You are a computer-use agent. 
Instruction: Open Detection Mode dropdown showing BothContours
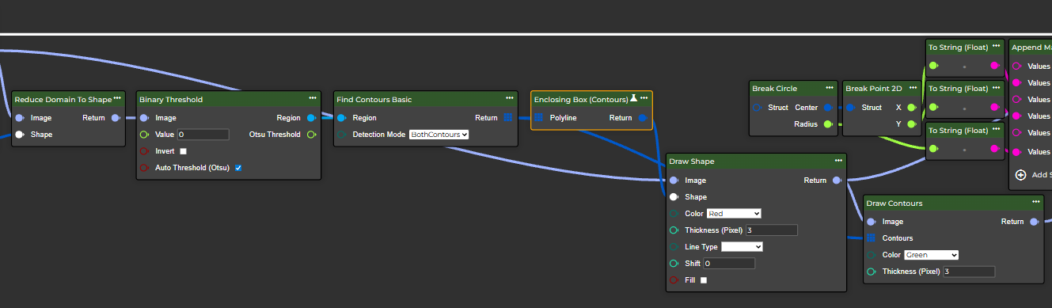click(x=439, y=135)
